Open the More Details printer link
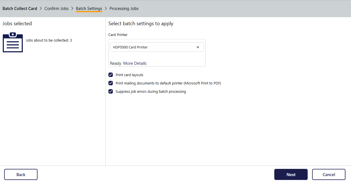351x183 pixels. [135, 63]
